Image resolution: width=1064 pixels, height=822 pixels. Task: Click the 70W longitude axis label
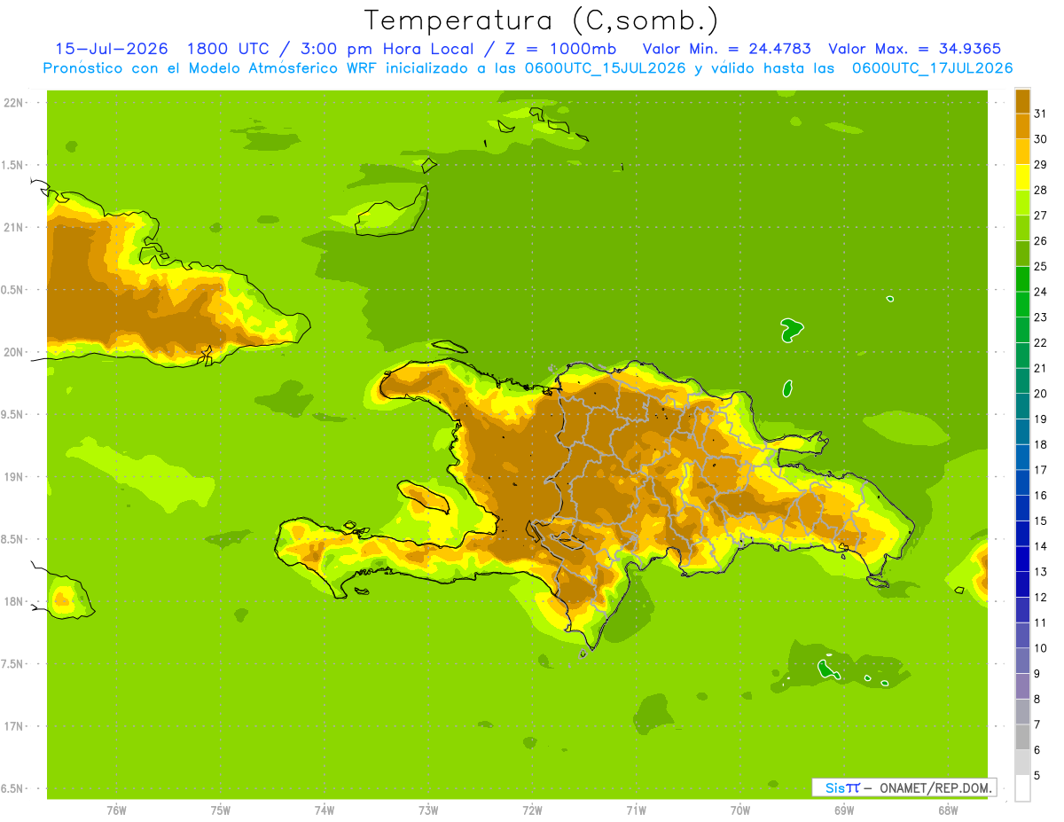point(740,810)
